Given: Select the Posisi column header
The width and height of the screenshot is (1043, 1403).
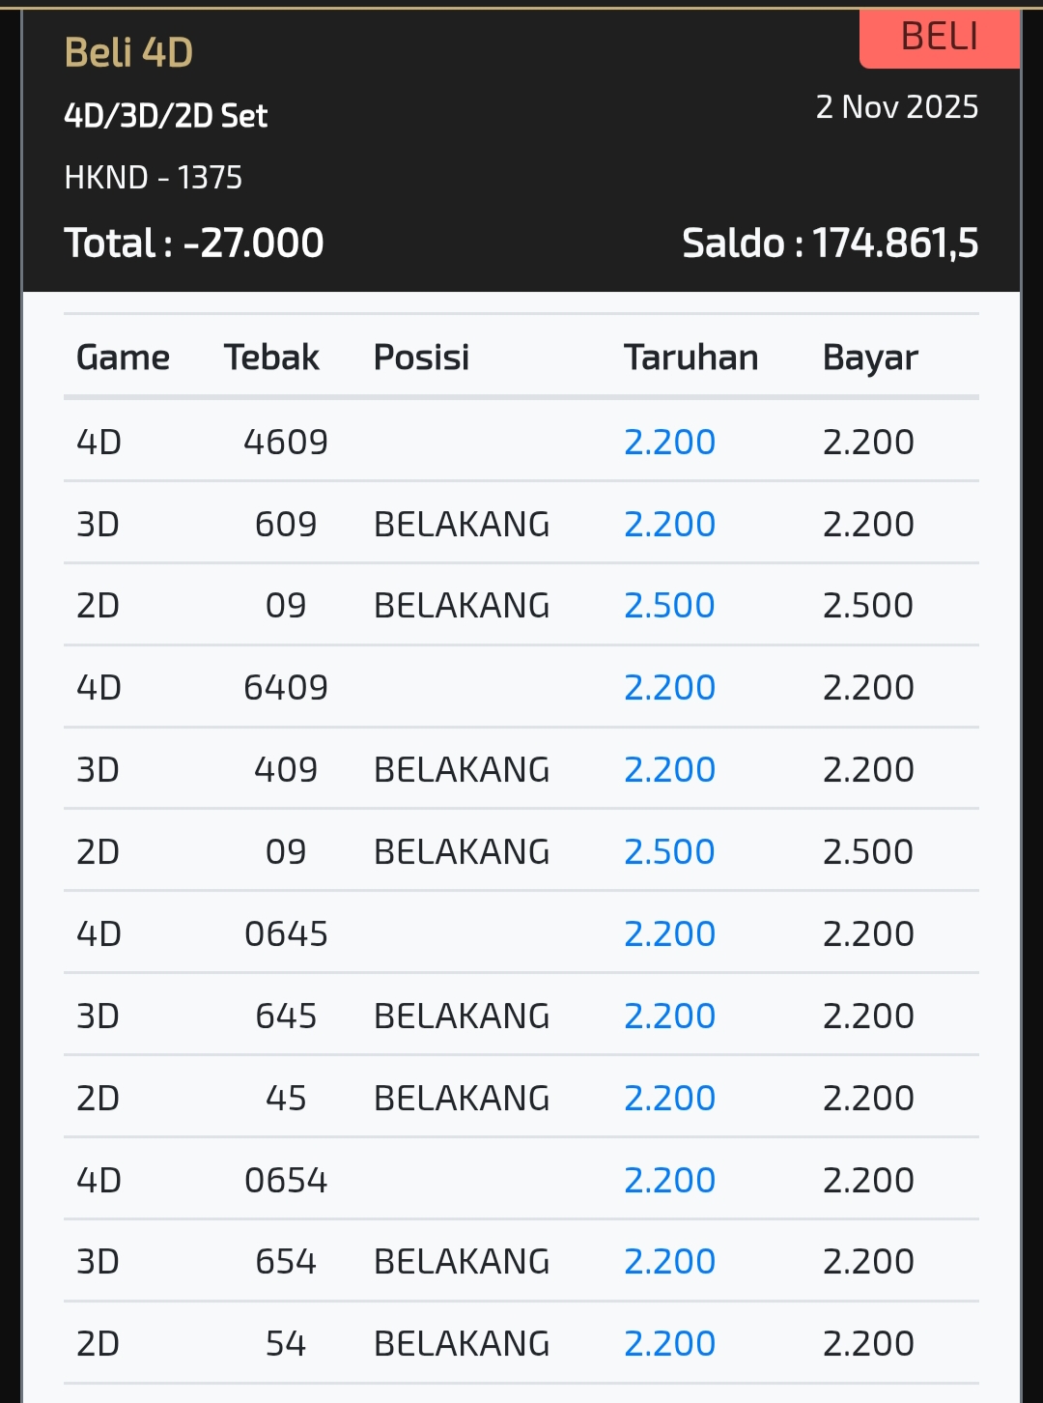Looking at the screenshot, I should click(421, 358).
